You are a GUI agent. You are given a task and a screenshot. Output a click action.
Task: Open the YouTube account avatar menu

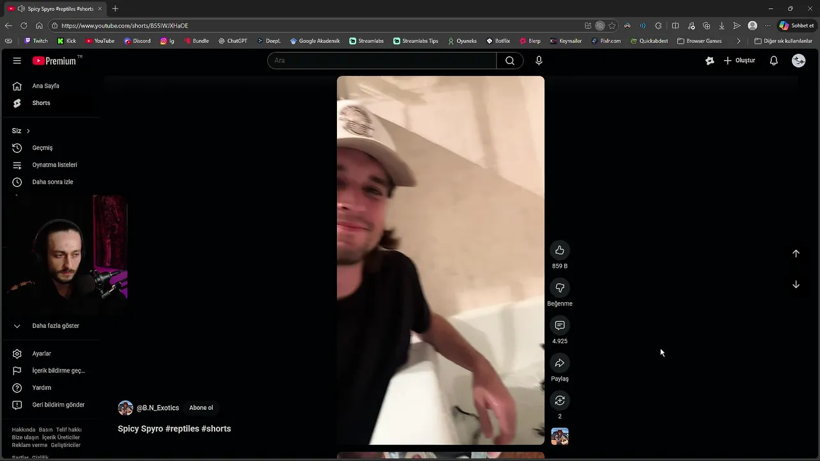click(798, 60)
